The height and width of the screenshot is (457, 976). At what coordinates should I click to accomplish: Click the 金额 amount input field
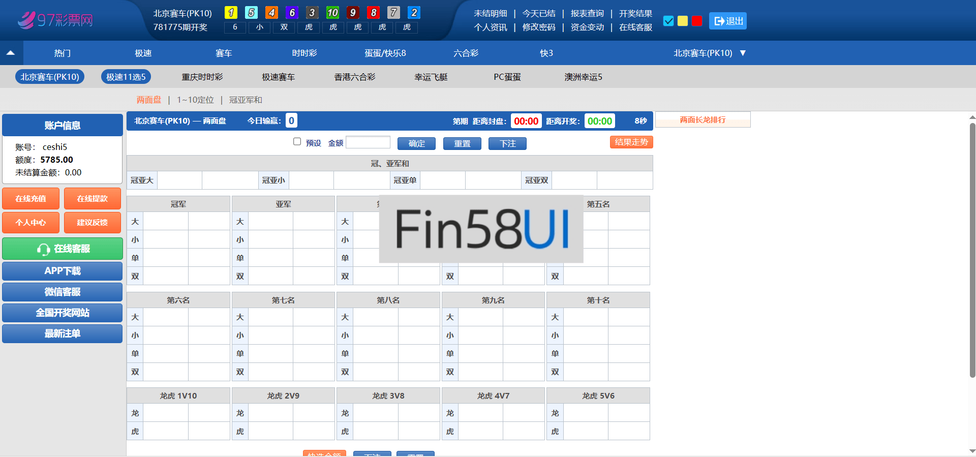click(x=368, y=142)
